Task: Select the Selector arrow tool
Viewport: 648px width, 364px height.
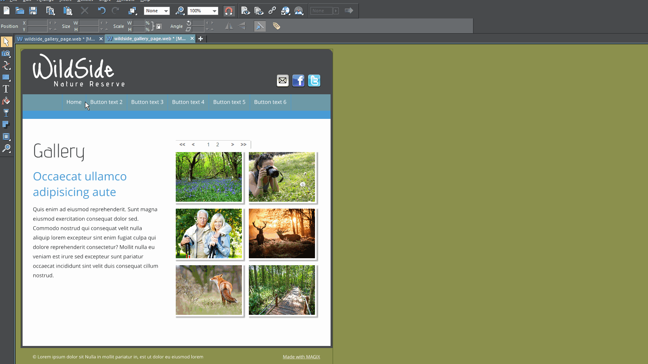Action: (x=6, y=42)
